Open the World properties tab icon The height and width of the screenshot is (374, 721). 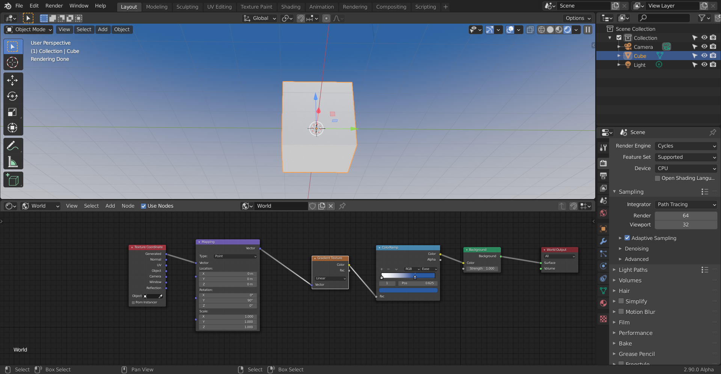pos(603,213)
